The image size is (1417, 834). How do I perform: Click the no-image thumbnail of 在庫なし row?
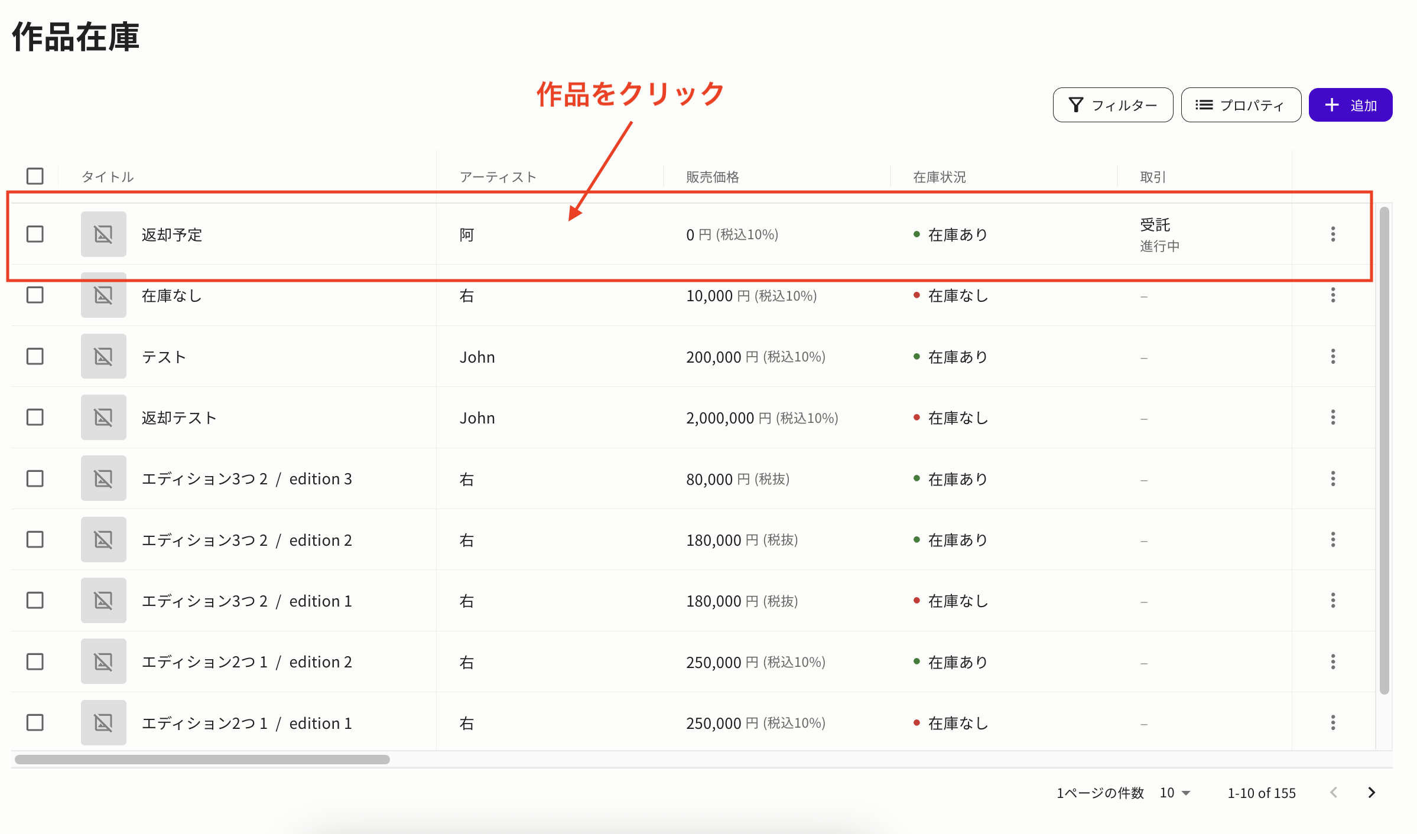(x=103, y=295)
